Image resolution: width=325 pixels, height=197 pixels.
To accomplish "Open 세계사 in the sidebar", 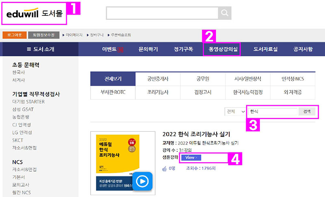I will pyautogui.click(x=19, y=80).
